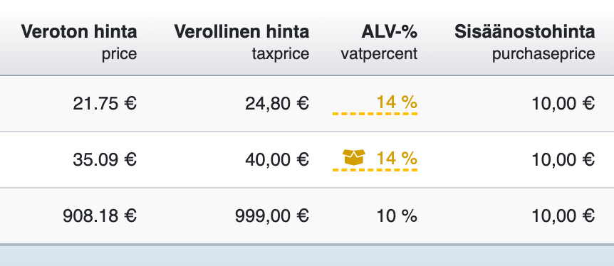Click the ALV-% column header
Image resolution: width=614 pixels, height=266 pixels.
tap(389, 32)
